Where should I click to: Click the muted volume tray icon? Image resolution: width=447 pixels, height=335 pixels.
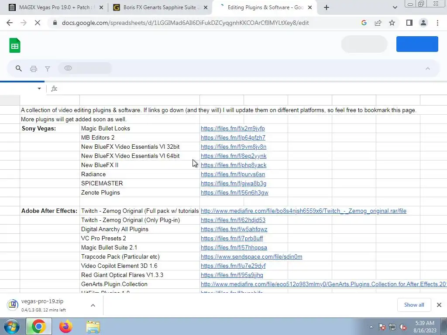pos(403,327)
